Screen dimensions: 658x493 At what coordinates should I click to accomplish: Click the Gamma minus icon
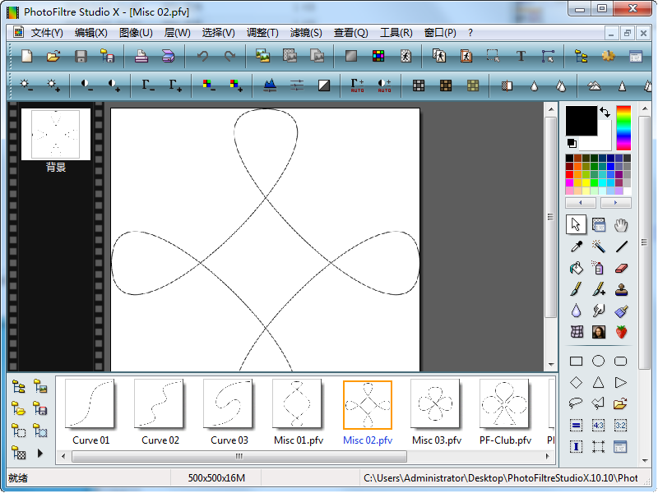(x=148, y=85)
